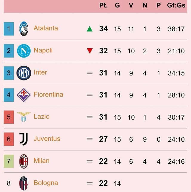Click the green up arrow beside Atalanta
The image size is (191, 192).
coord(90,29)
